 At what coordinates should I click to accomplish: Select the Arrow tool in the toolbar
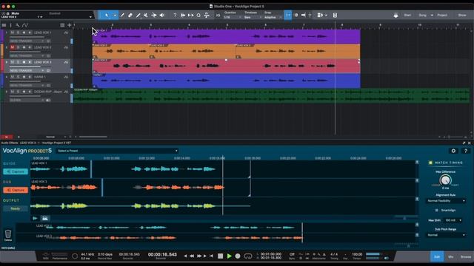pyautogui.click(x=107, y=15)
